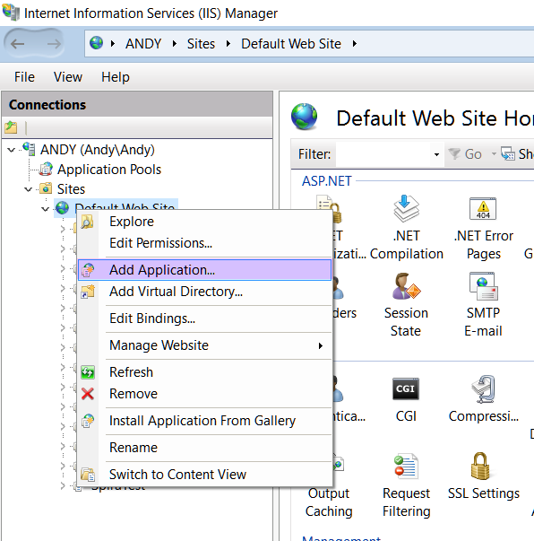This screenshot has height=541, width=534.
Task: Open the .NET Error Pages feature
Action: pyautogui.click(x=483, y=228)
